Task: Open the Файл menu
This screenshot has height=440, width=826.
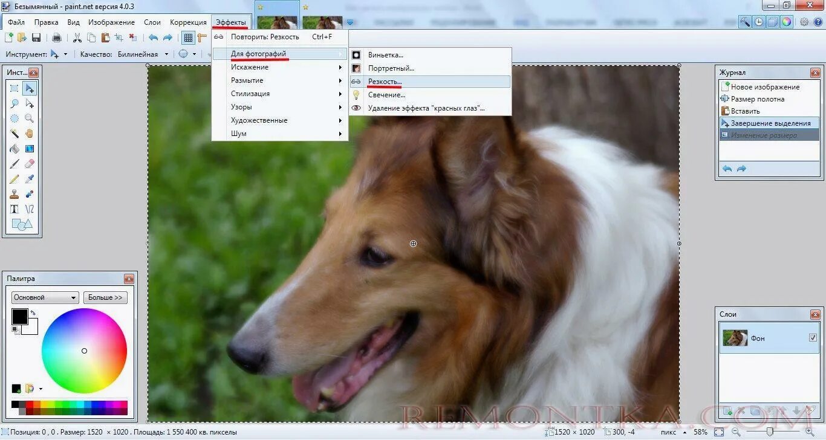Action: click(16, 22)
